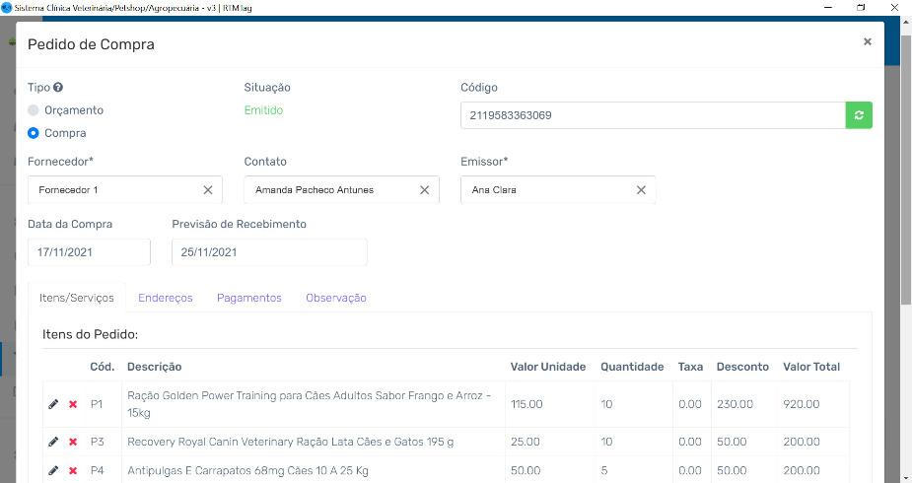The height and width of the screenshot is (483, 912).
Task: Click the Emitido status text
Action: coord(263,109)
